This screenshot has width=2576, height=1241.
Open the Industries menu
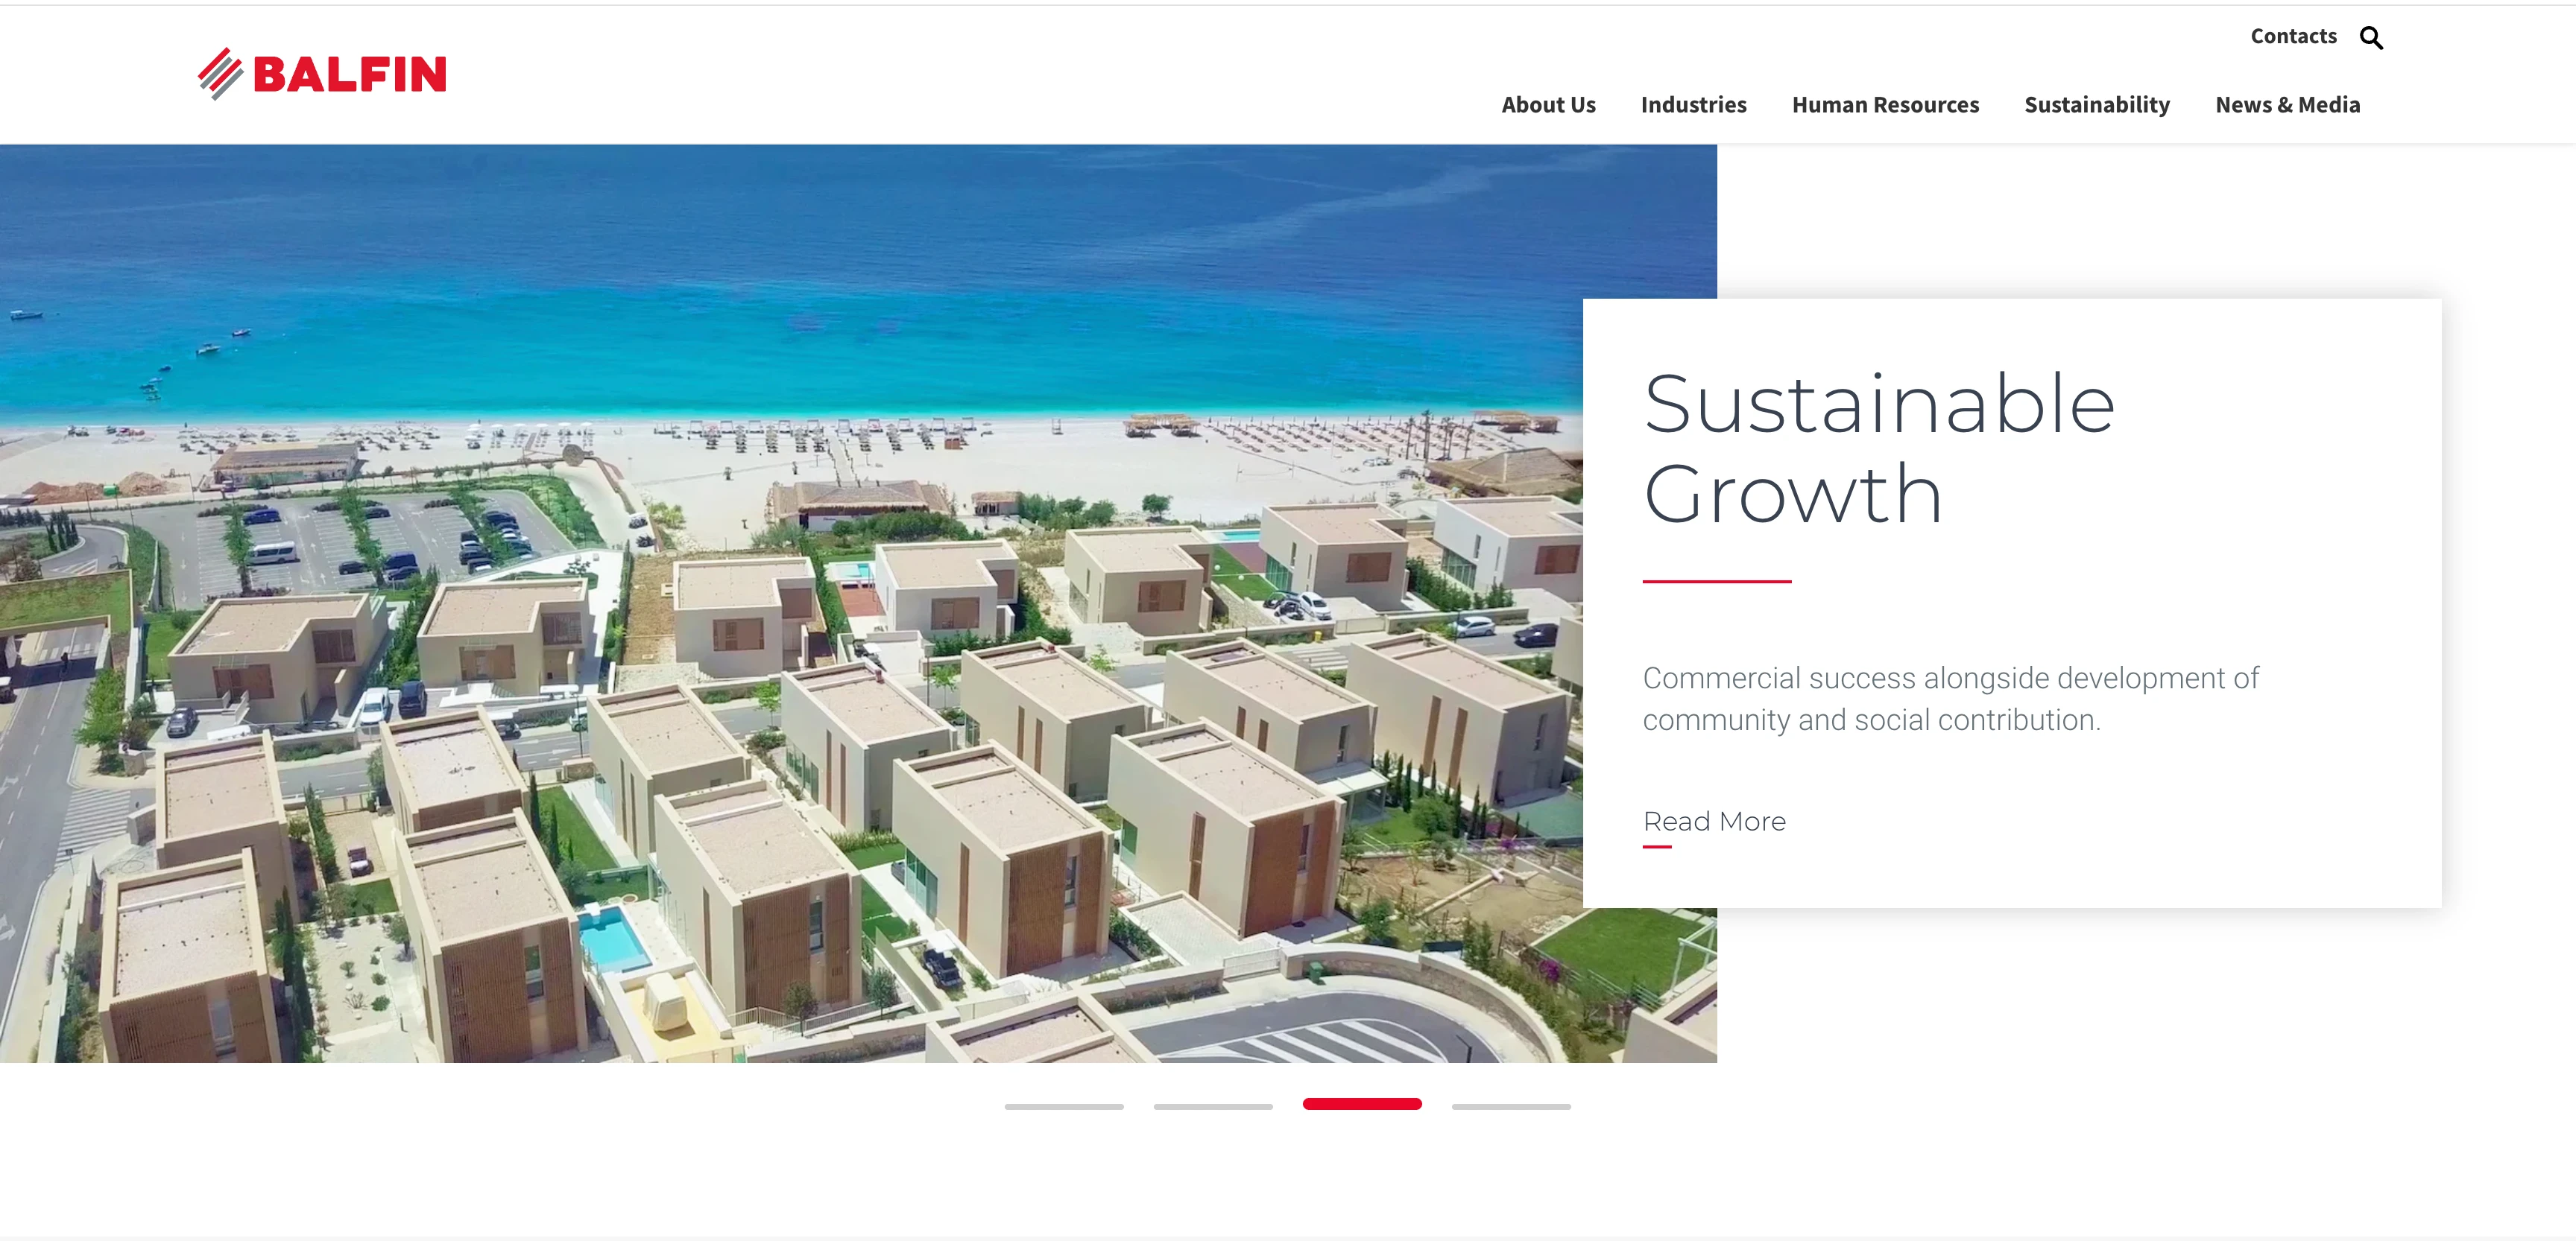click(x=1693, y=105)
